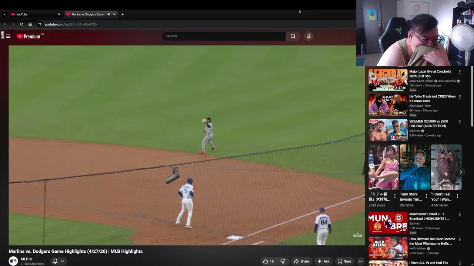Visit the StarHub channel name
This screenshot has width=474, height=266.
[414, 224]
